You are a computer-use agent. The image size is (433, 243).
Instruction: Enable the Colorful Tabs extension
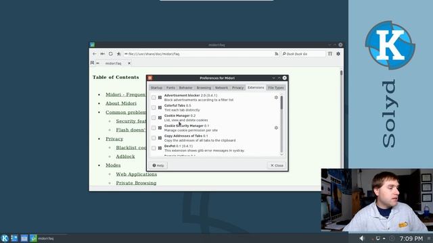[154, 108]
